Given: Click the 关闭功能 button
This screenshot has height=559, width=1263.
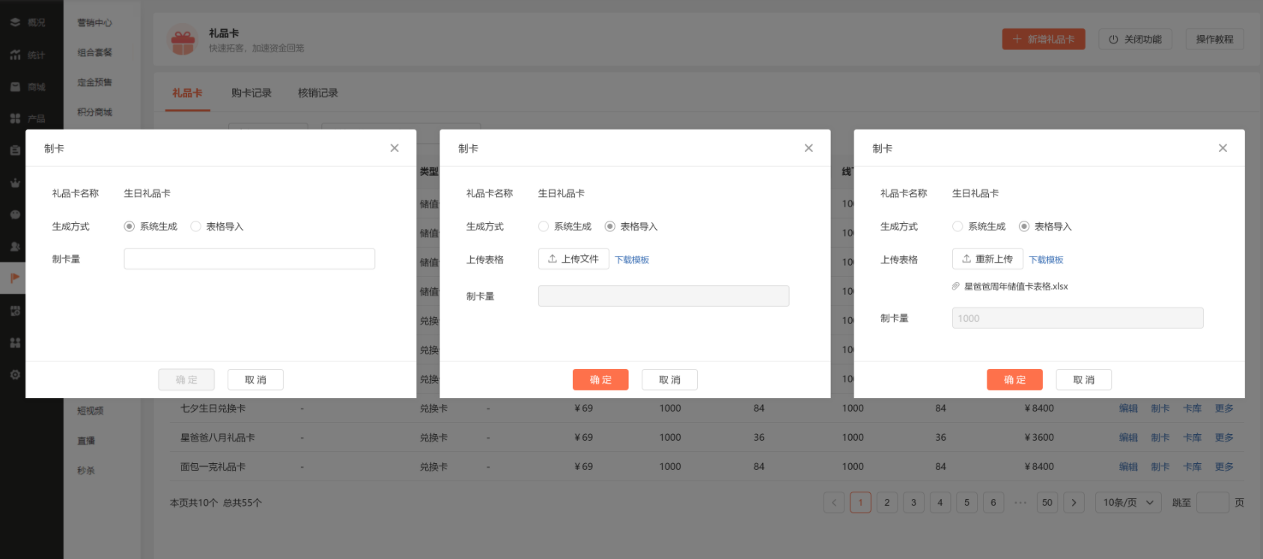Looking at the screenshot, I should pos(1136,39).
